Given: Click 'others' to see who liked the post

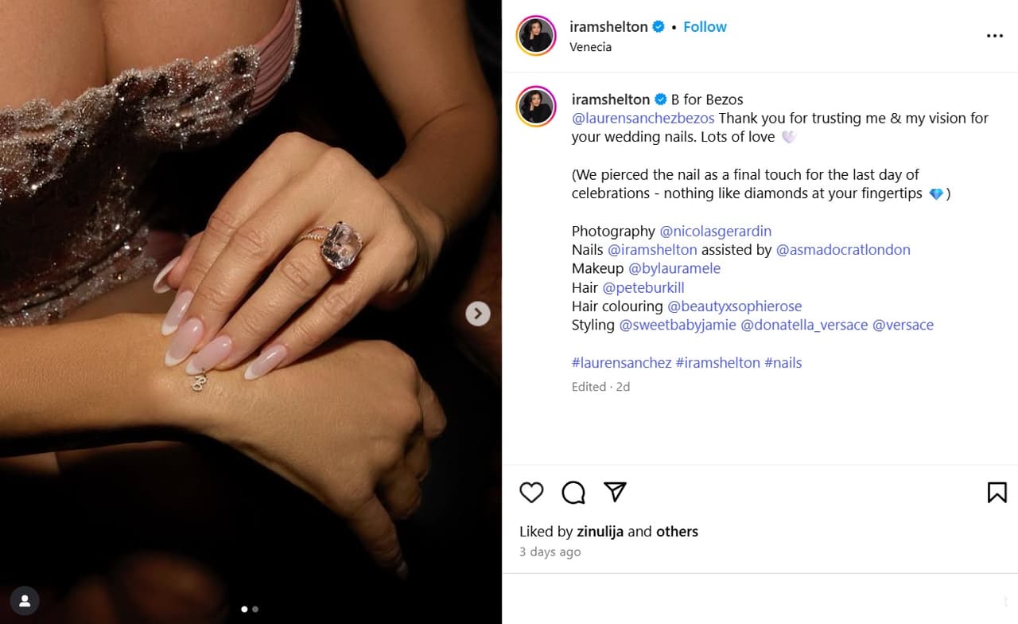Looking at the screenshot, I should tap(677, 532).
